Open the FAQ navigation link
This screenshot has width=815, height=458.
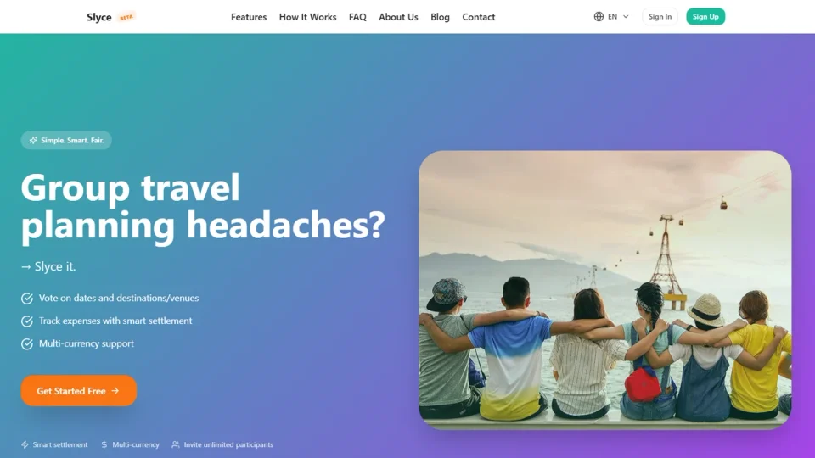(357, 17)
